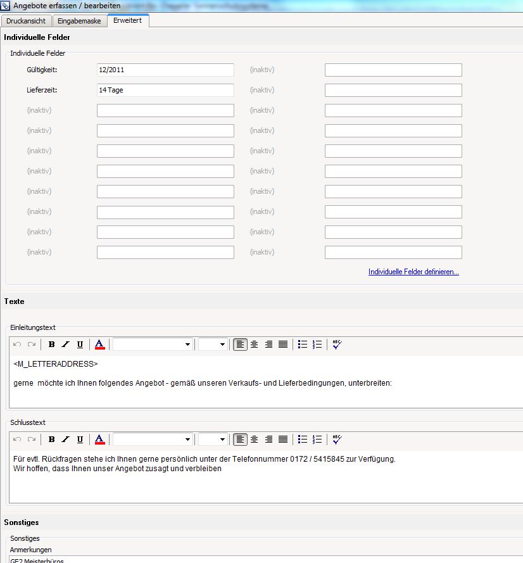Redo in the Schlusstext editor toolbar
523x563 pixels.
[x=32, y=439]
